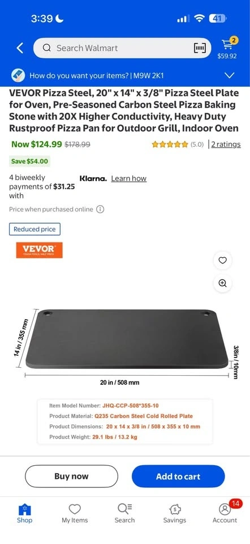Viewport: 250px width, 544px height.
Task: Add item to favorites with heart icon
Action: click(223, 260)
